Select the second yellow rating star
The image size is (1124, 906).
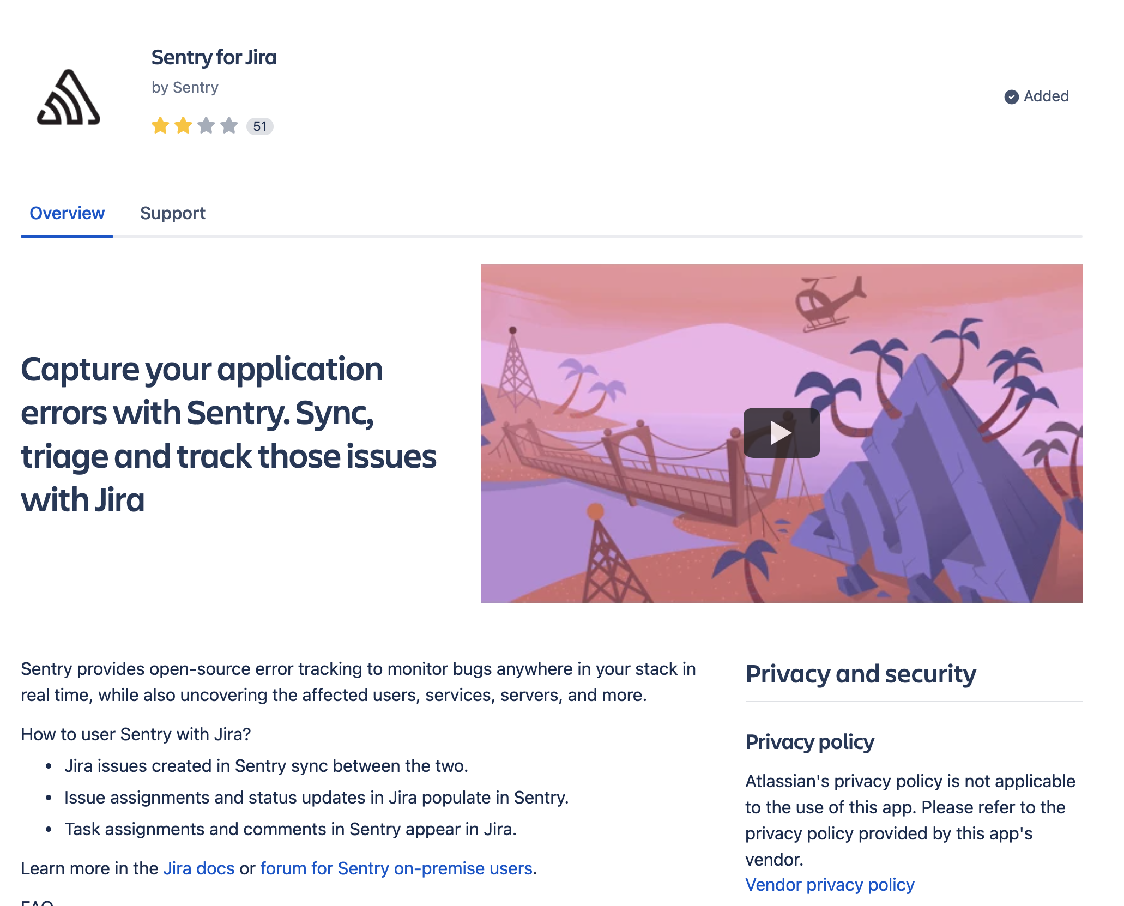[183, 126]
